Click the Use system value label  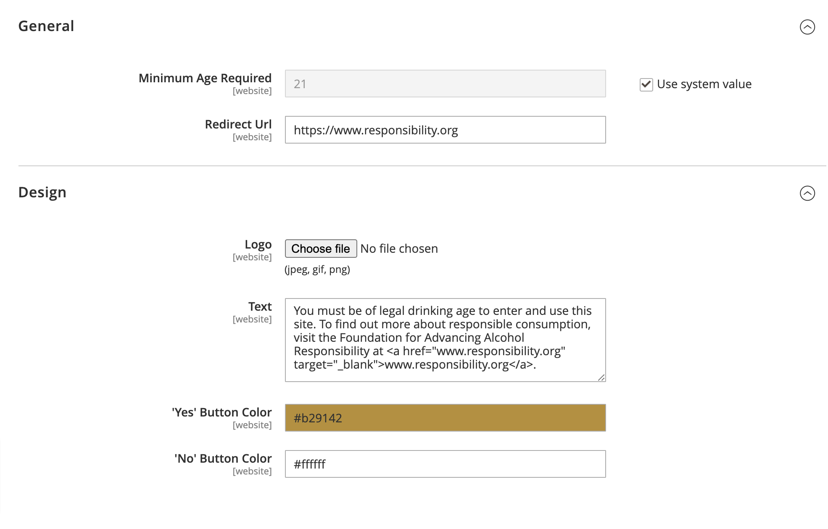click(704, 84)
